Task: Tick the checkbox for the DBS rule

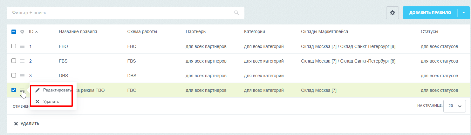Action: (x=14, y=75)
